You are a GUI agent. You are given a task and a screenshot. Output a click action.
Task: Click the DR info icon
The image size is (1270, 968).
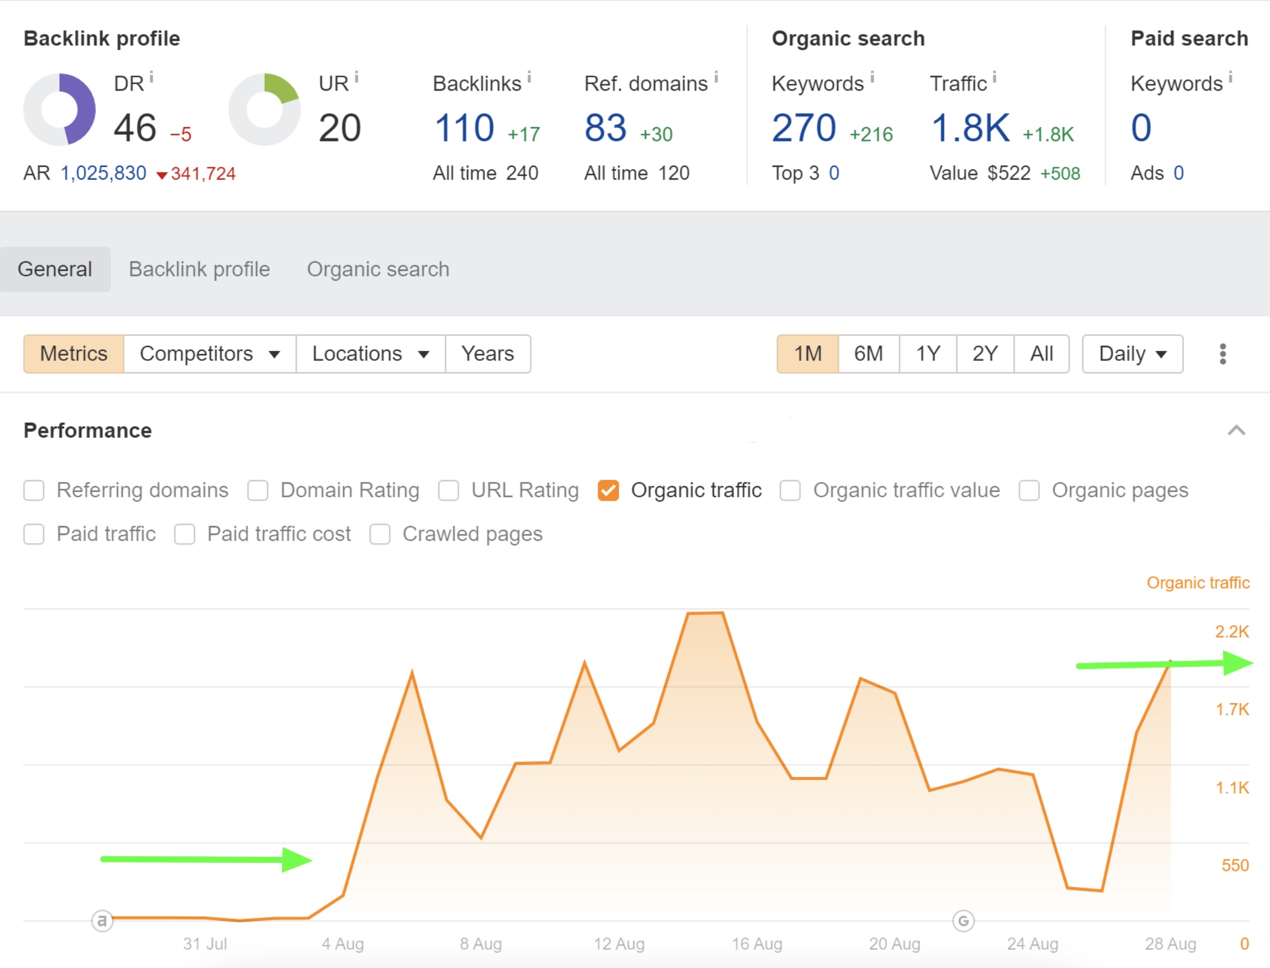(x=151, y=77)
